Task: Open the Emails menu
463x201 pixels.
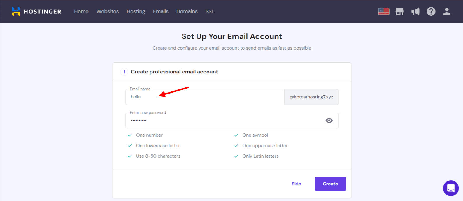Action: pos(161,11)
